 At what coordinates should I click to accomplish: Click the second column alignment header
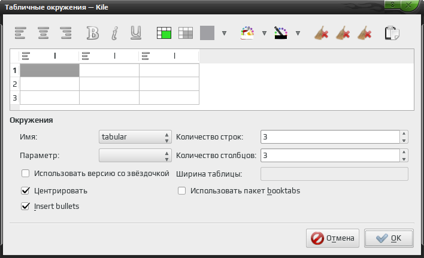(x=109, y=56)
